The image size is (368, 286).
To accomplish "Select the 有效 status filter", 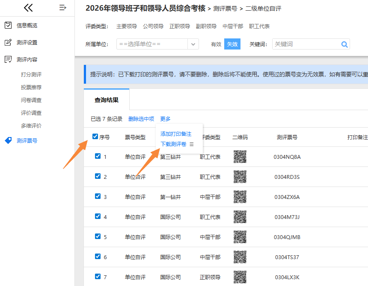I will (216, 44).
